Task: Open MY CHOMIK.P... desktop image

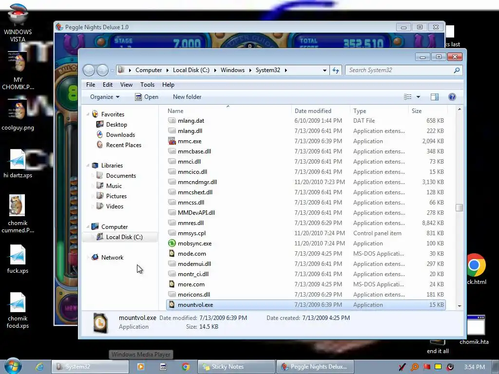Action: click(18, 71)
